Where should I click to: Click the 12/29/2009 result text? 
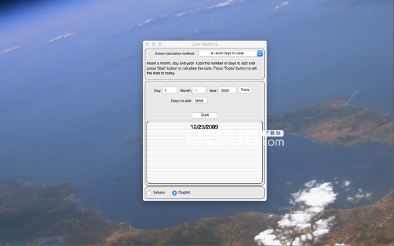204,127
